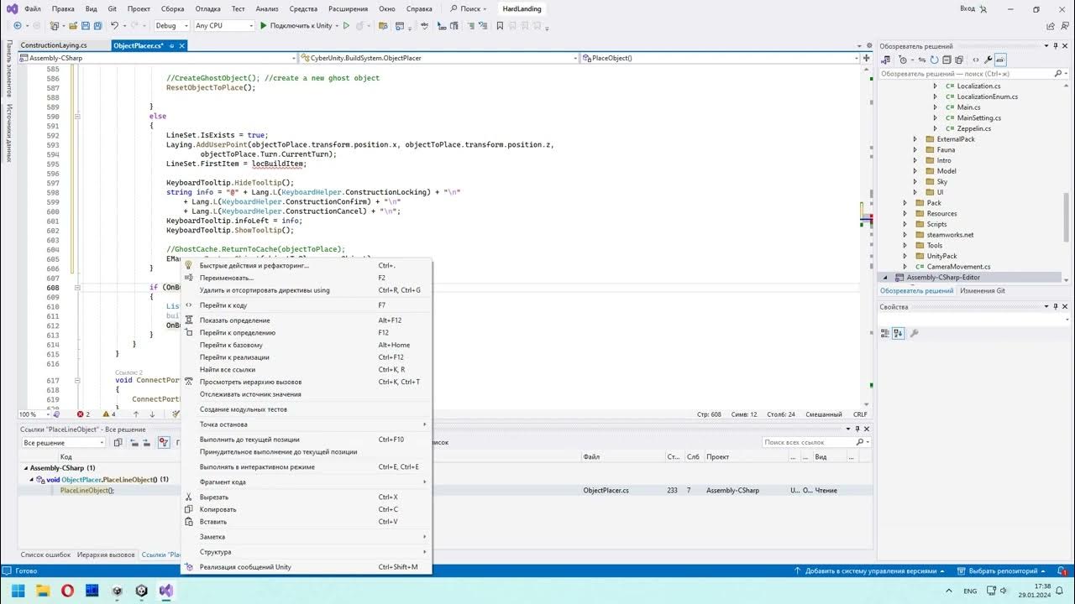Open Точка останова submenu
This screenshot has width=1075, height=604.
307,424
